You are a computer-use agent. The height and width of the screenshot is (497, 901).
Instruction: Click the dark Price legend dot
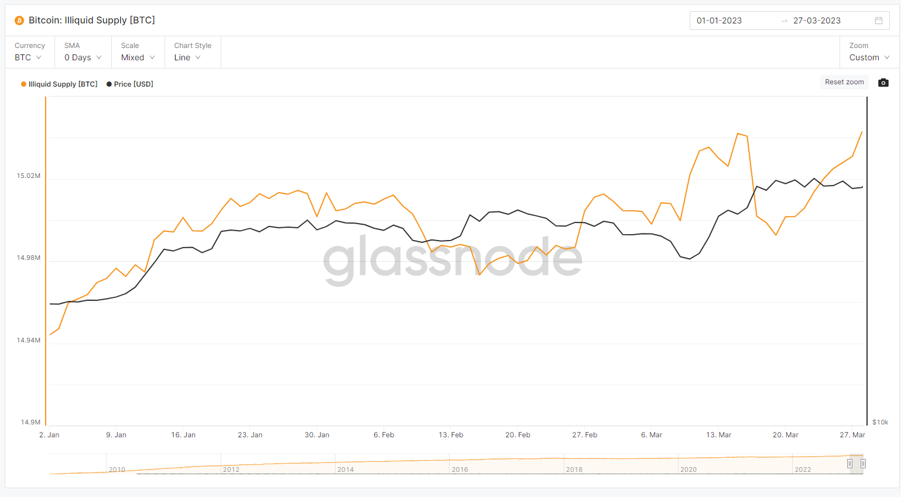(109, 84)
